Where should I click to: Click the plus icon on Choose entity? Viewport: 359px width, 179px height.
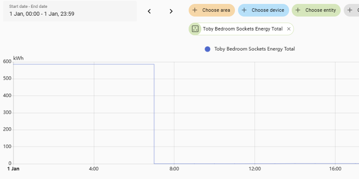pos(298,10)
